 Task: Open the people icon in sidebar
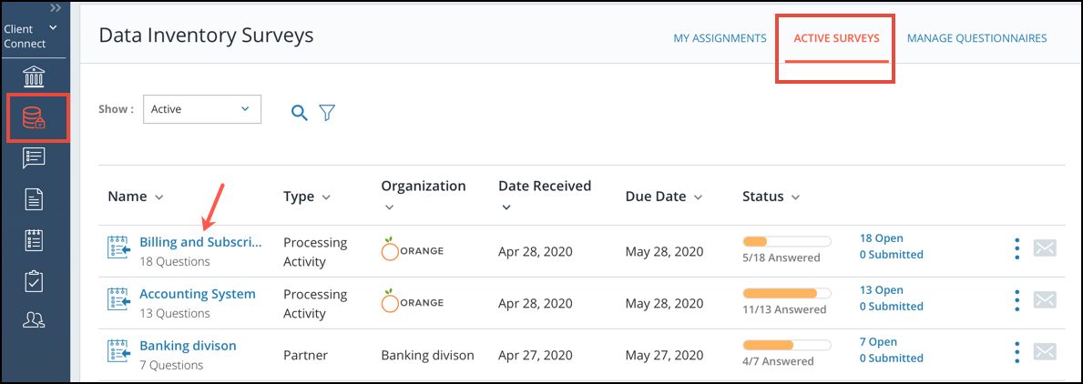tap(34, 318)
